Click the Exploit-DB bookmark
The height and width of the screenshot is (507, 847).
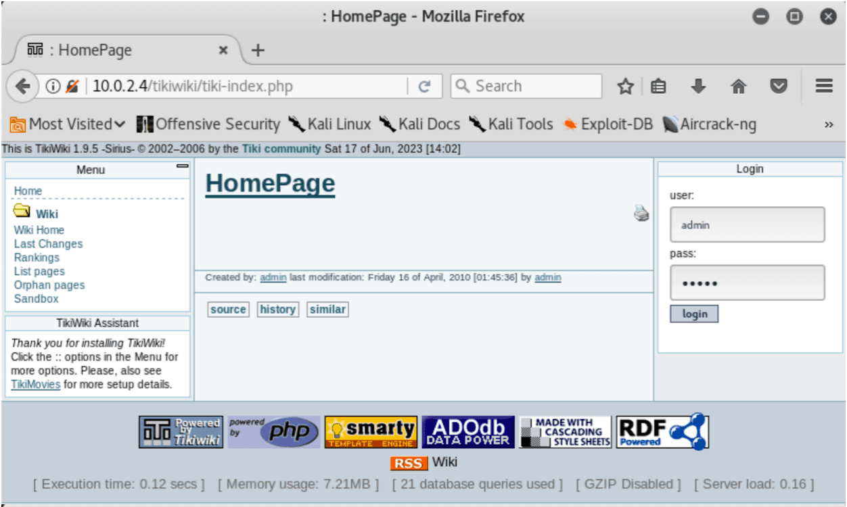(x=608, y=124)
